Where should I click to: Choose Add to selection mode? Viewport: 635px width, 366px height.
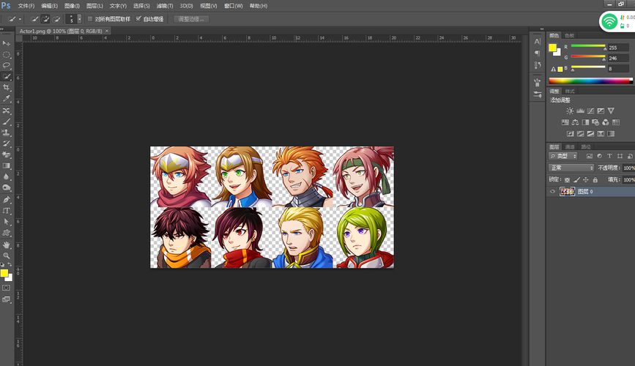[45, 19]
